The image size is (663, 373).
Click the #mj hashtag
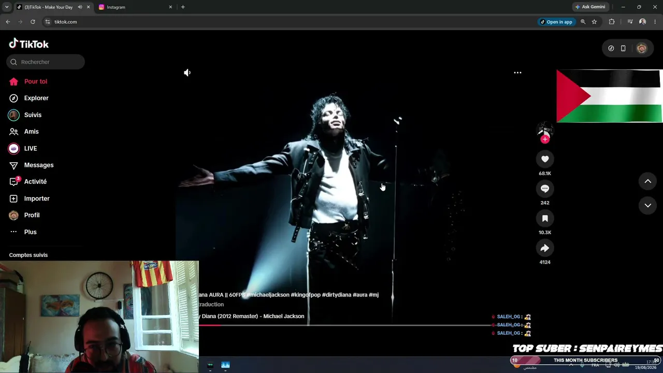tap(373, 295)
